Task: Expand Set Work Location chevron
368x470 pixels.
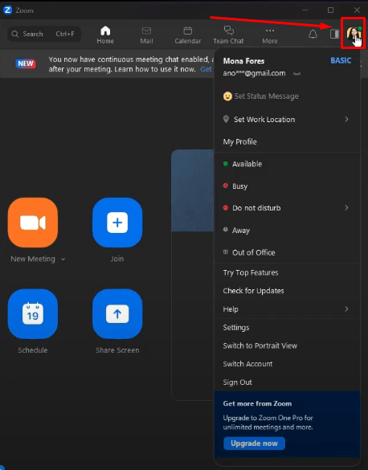Action: [347, 119]
